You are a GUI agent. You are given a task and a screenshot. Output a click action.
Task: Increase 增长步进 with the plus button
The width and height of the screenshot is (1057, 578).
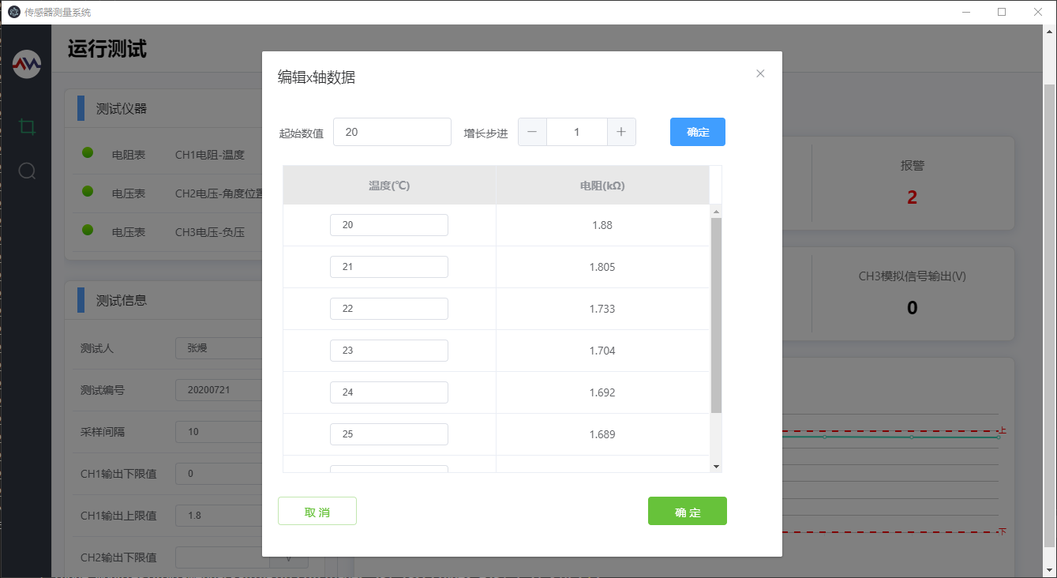pyautogui.click(x=621, y=132)
